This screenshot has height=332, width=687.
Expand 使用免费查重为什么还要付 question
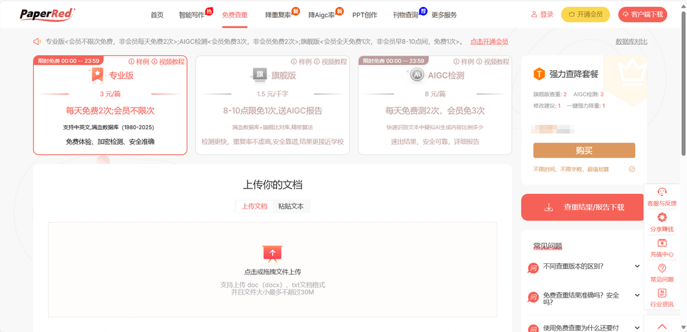coord(584,327)
